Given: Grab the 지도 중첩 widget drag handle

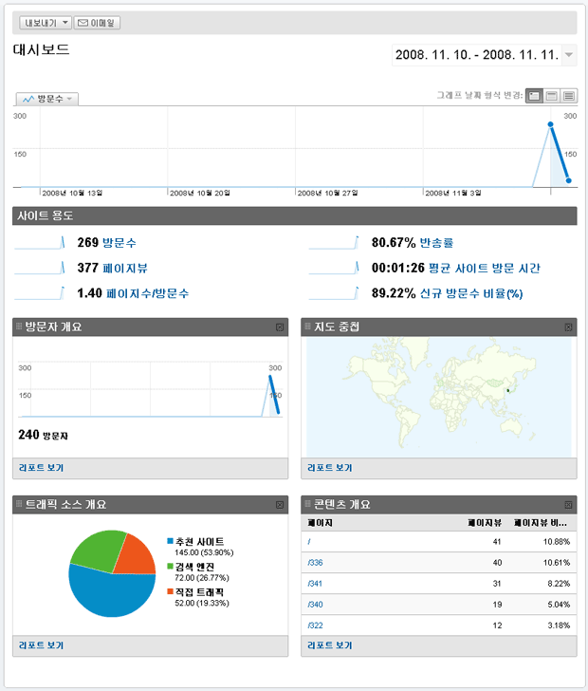Looking at the screenshot, I should [308, 327].
